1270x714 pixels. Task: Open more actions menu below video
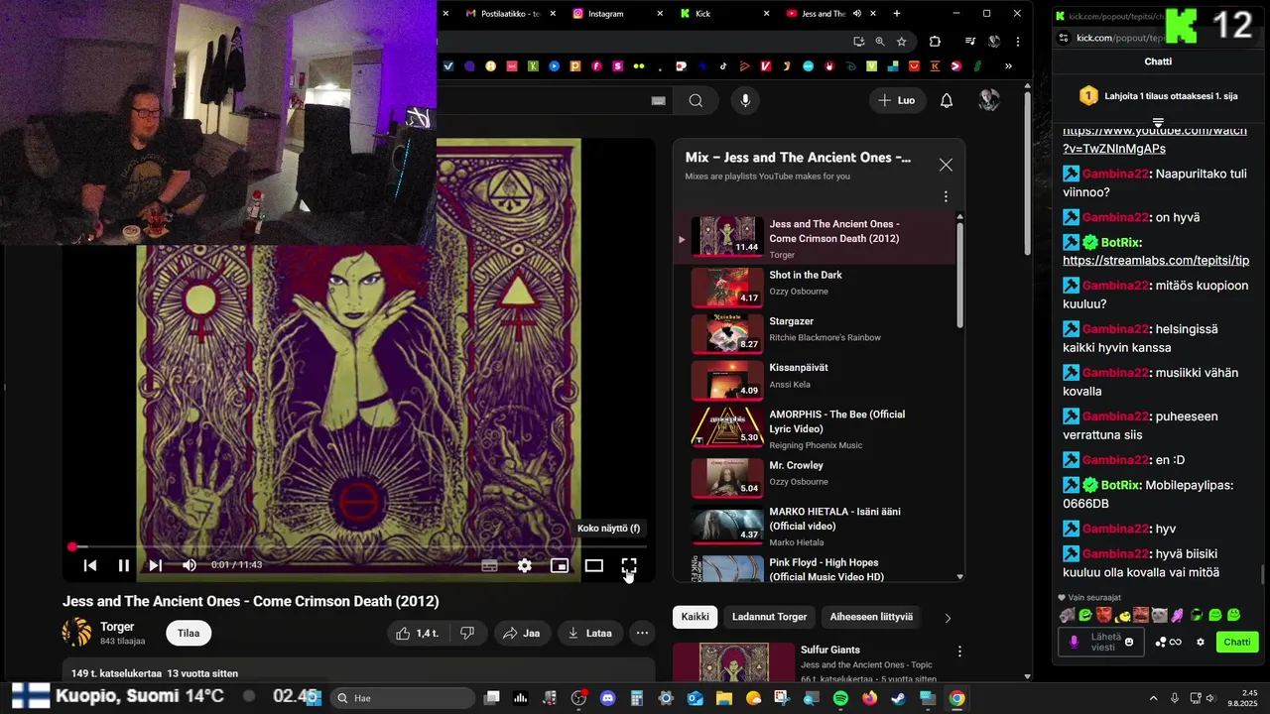642,633
